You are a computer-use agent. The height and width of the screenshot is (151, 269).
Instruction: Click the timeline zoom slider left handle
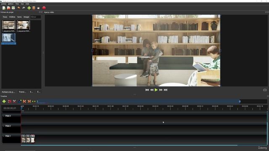pyautogui.click(x=37, y=102)
